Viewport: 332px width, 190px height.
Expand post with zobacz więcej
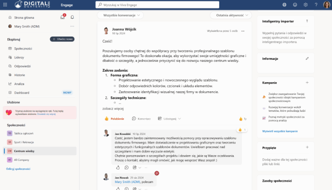coord(113,109)
